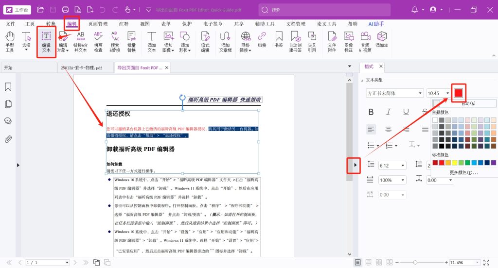The height and width of the screenshot is (268, 498).
Task: Toggle bold formatting in 格式 panel
Action: pyautogui.click(x=371, y=112)
